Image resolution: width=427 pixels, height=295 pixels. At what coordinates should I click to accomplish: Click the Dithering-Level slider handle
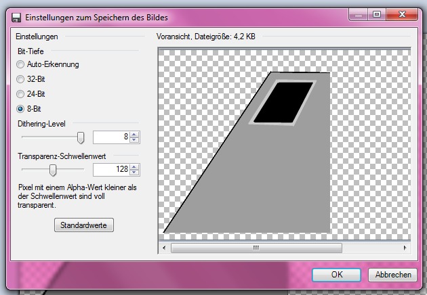(81, 137)
